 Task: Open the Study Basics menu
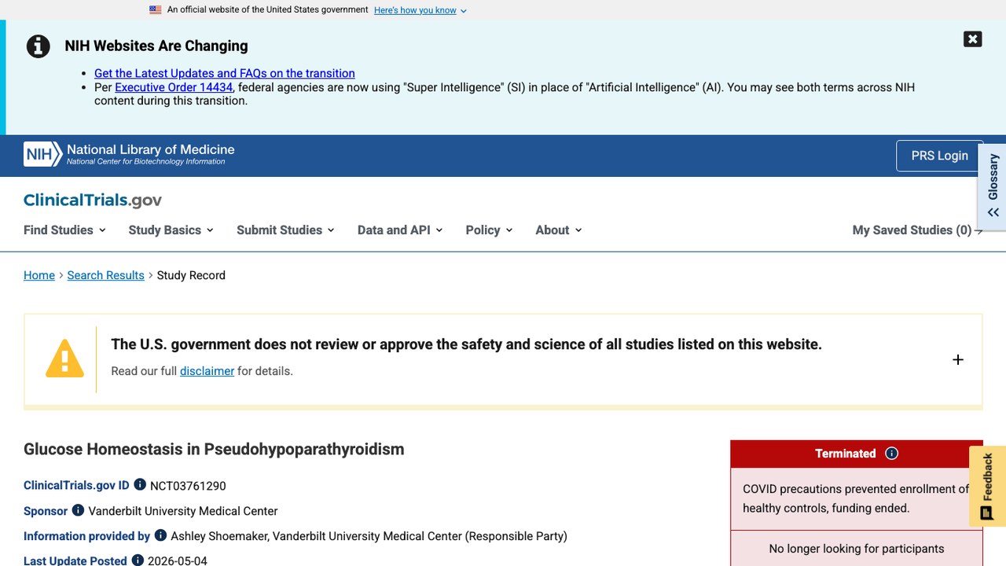coord(171,230)
